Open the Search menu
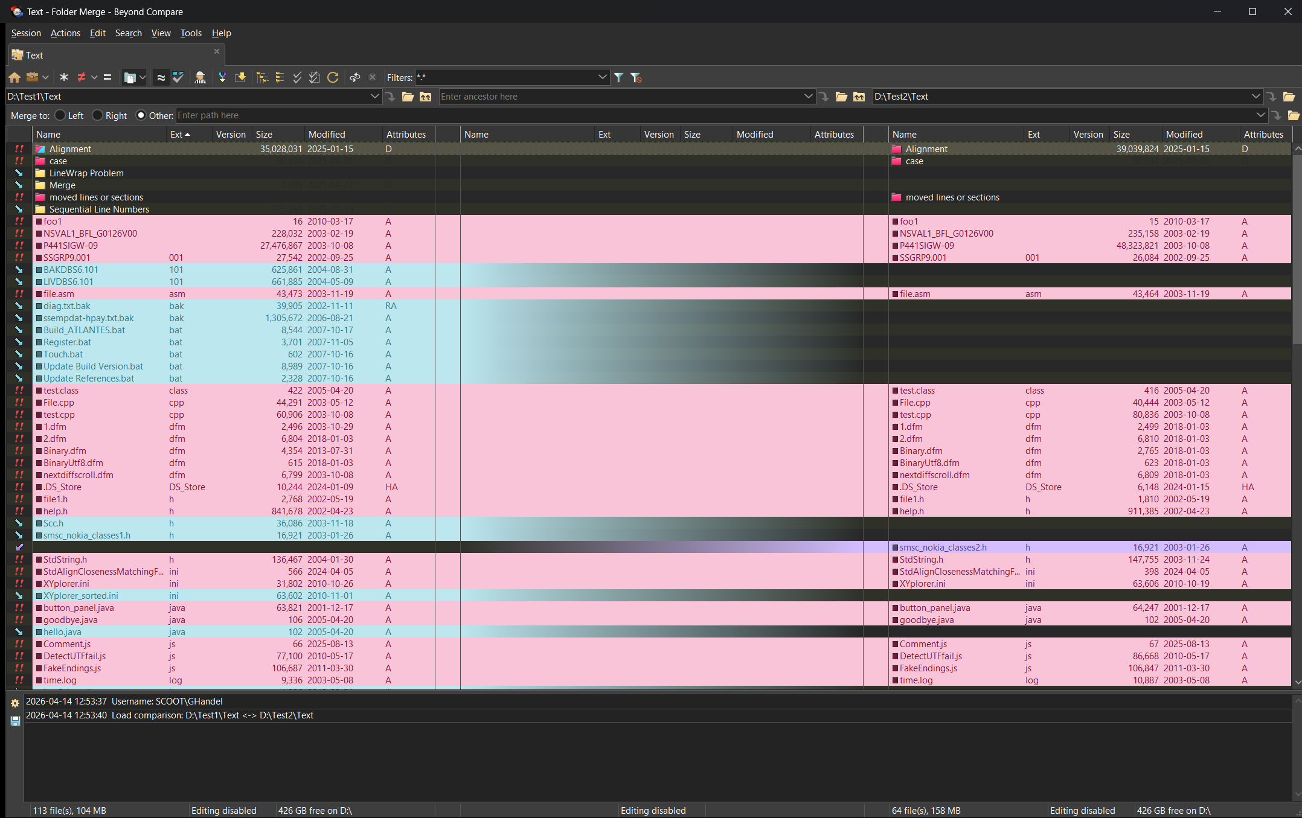This screenshot has width=1302, height=818. (x=129, y=33)
